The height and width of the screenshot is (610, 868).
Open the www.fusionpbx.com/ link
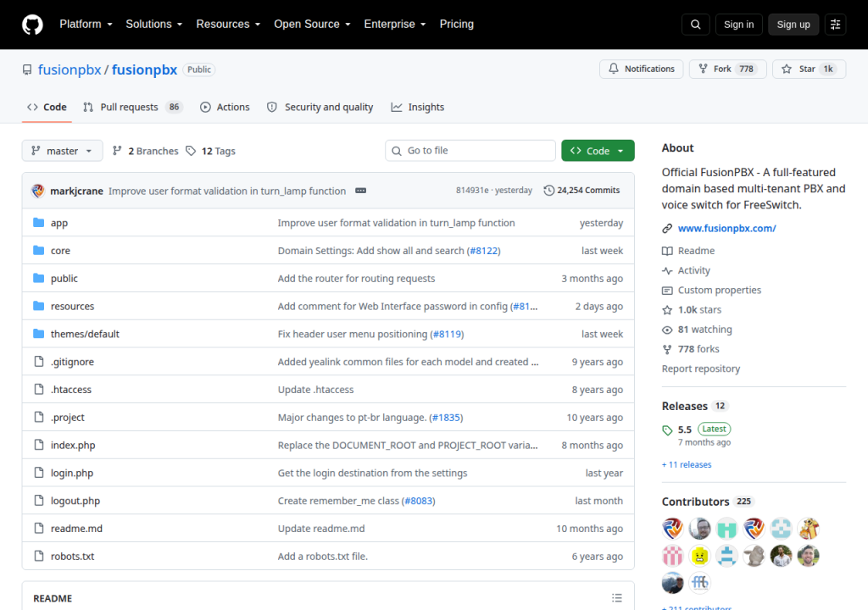coord(726,228)
